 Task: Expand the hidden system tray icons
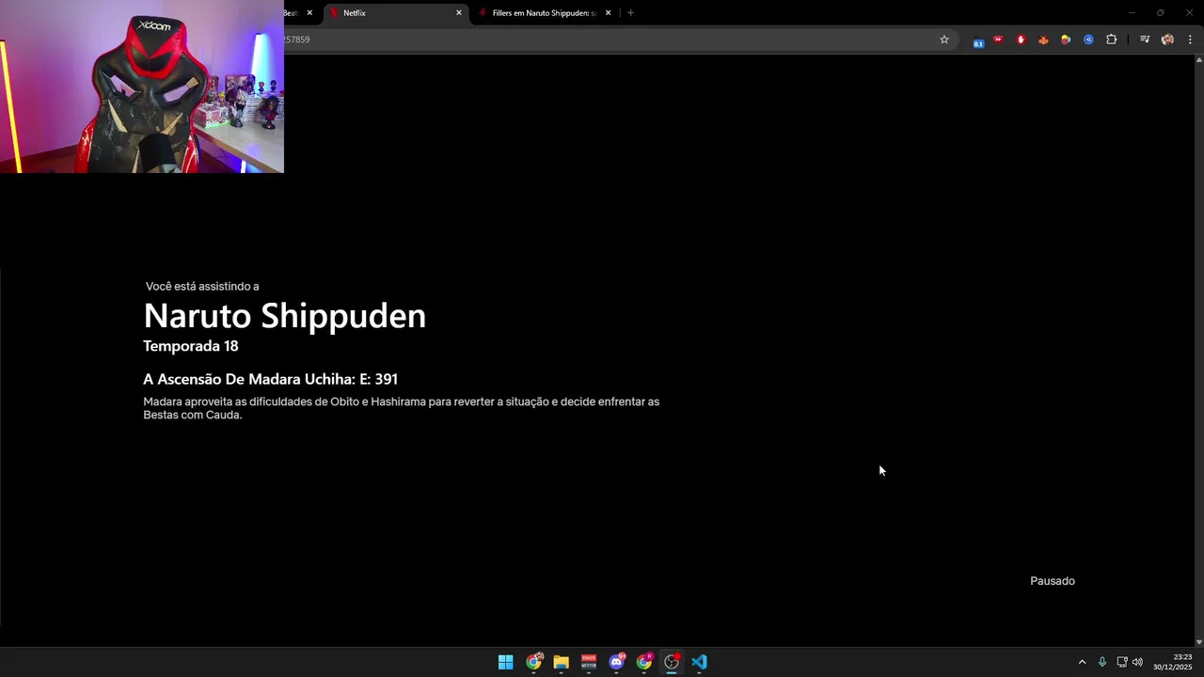tap(1082, 662)
